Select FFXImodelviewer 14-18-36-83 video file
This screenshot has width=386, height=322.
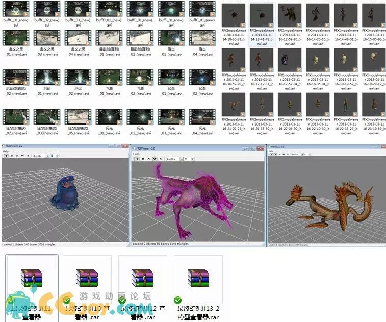[x=234, y=24]
